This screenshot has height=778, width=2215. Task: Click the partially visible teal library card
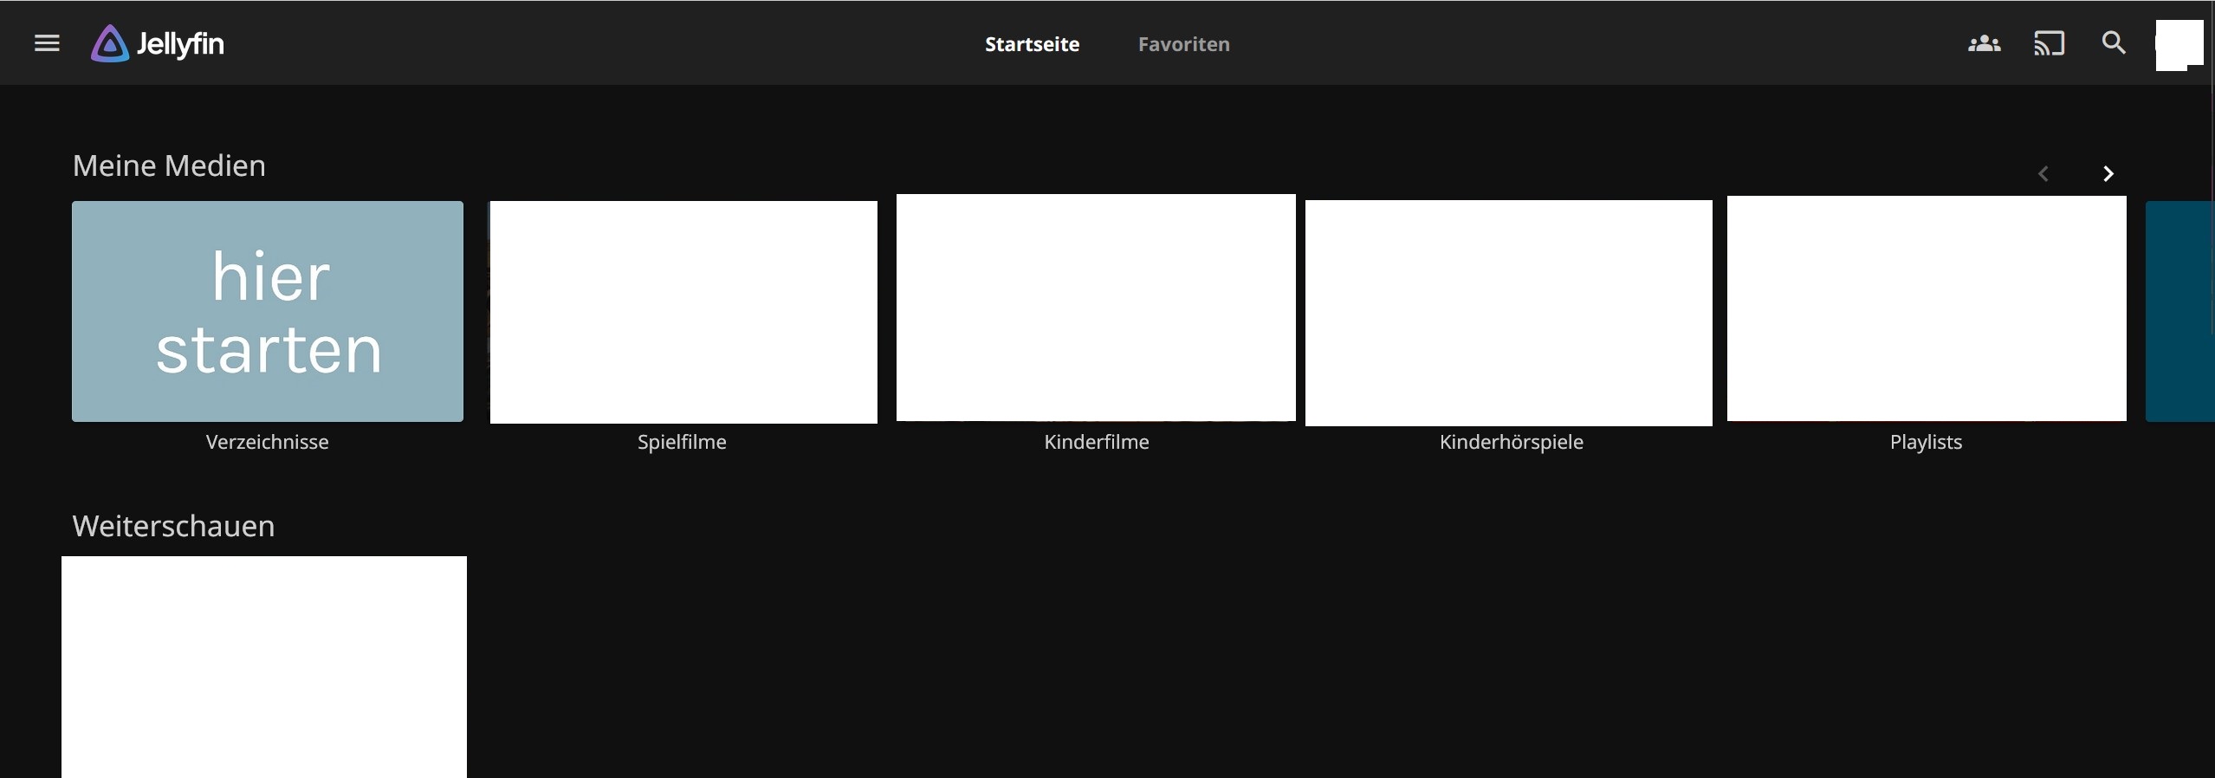2179,312
